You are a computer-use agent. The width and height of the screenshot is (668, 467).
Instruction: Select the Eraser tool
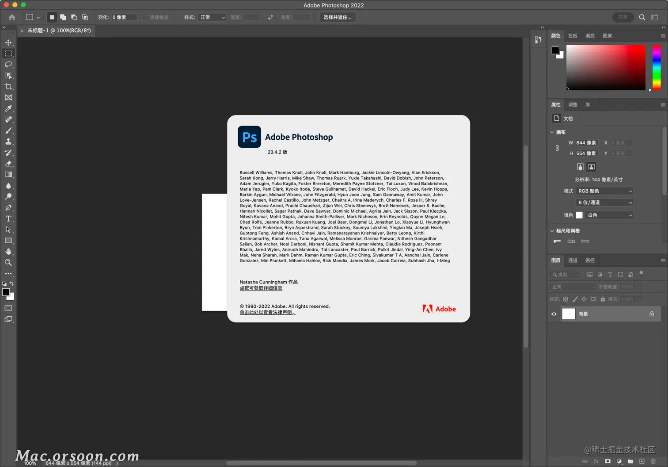coord(8,164)
